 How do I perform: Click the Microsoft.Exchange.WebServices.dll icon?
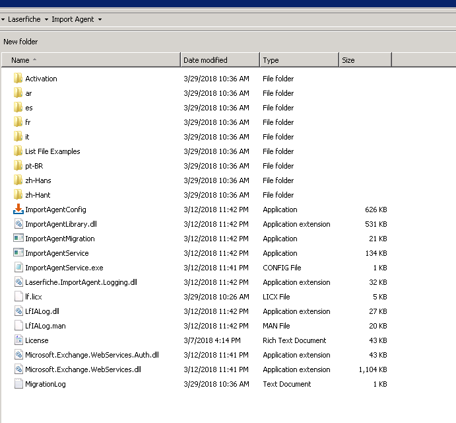point(18,369)
